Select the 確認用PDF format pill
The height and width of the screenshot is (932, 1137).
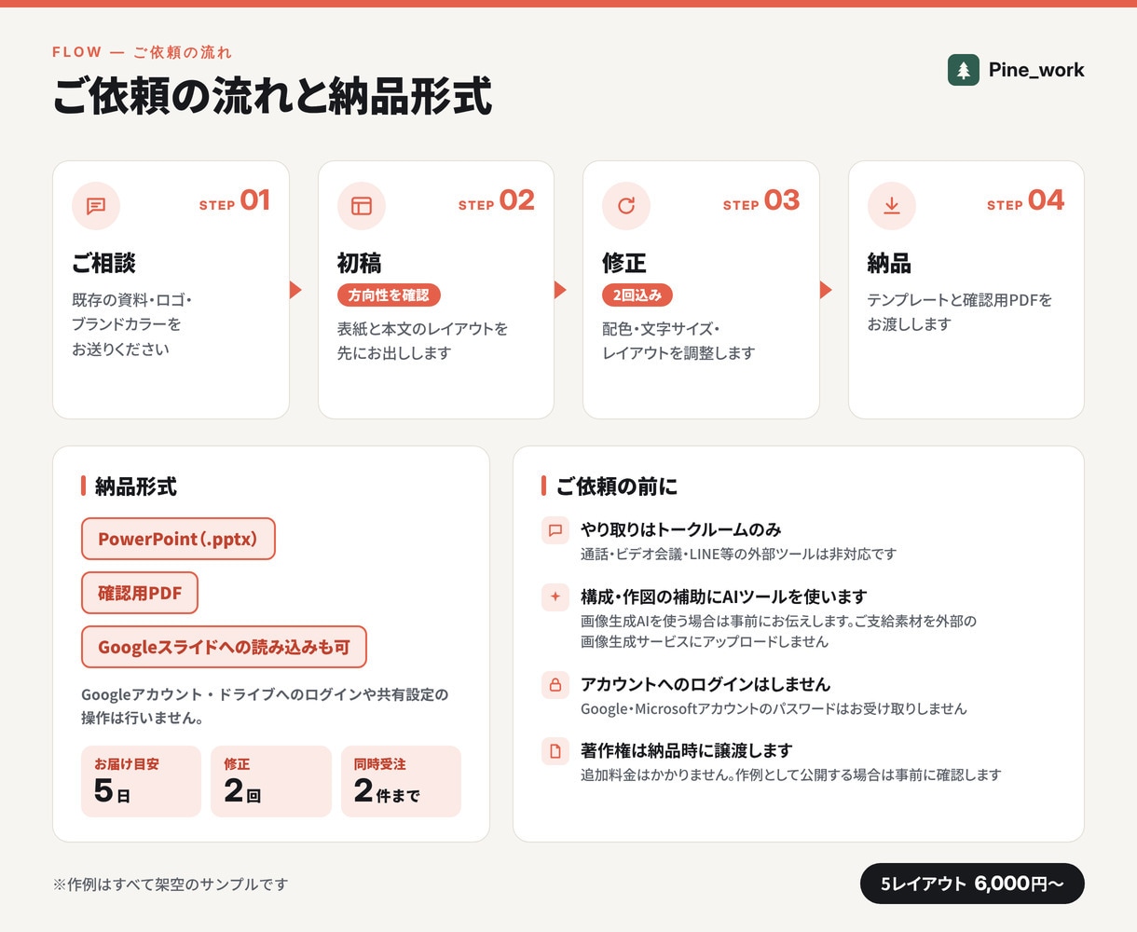[x=140, y=593]
